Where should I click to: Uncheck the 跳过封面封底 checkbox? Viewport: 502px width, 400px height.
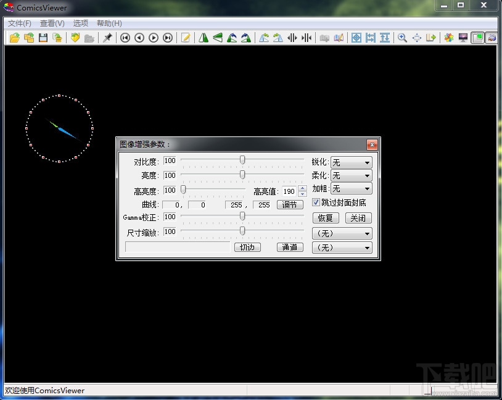click(315, 202)
